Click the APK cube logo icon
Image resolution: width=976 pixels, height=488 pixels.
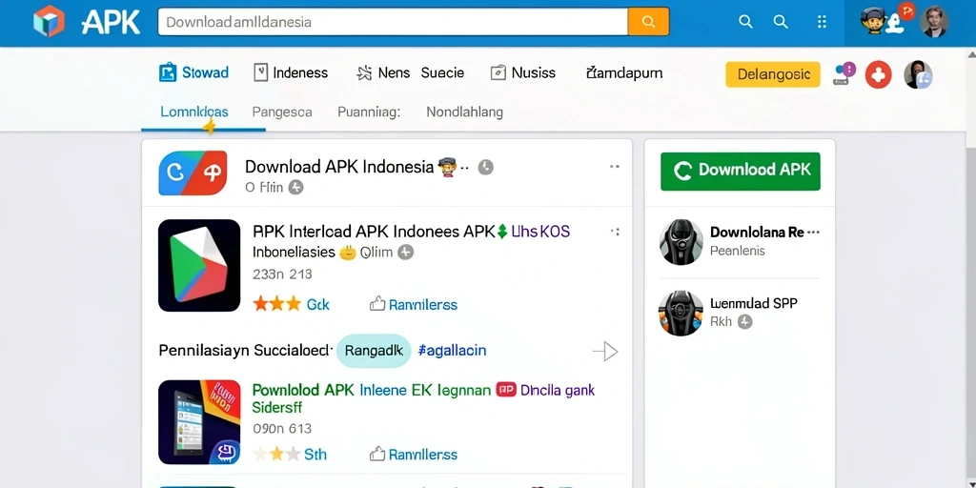(x=50, y=22)
